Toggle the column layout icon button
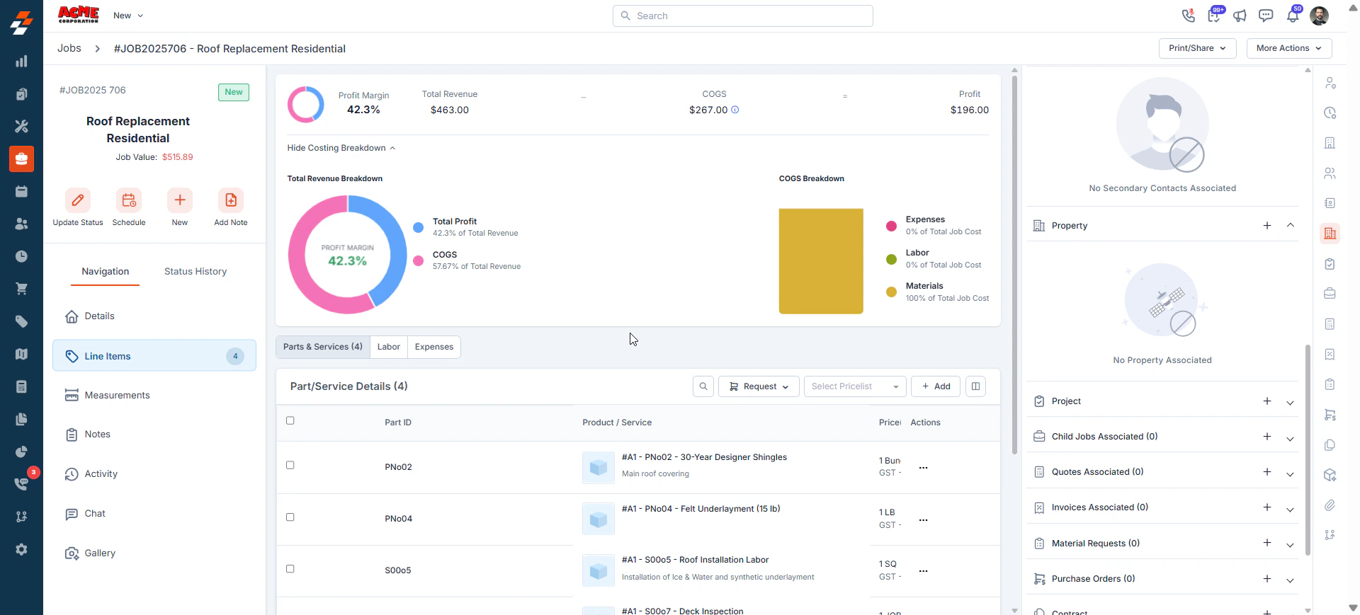Viewport: 1360px width, 615px height. pyautogui.click(x=975, y=386)
